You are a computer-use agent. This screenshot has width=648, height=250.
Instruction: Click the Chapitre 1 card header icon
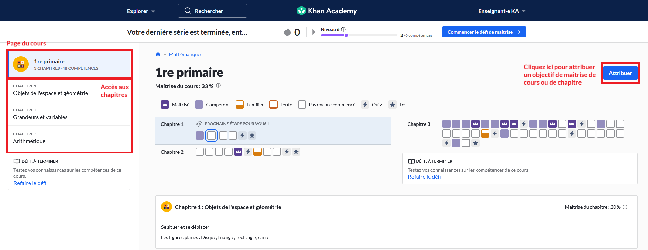coord(167,207)
